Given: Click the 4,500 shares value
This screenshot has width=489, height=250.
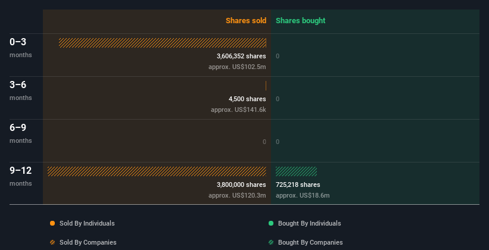Looking at the screenshot, I should pos(247,99).
